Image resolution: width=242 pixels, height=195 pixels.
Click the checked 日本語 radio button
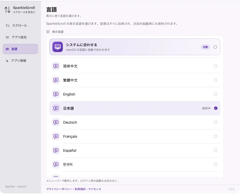[x=216, y=108]
